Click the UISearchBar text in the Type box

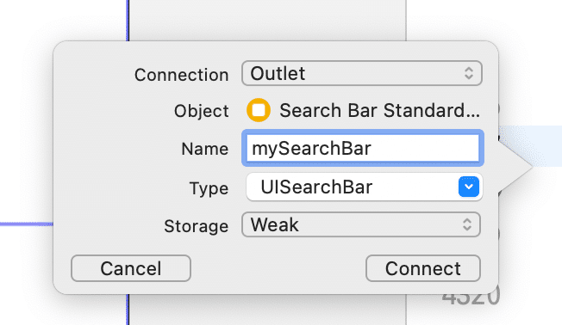(x=316, y=187)
